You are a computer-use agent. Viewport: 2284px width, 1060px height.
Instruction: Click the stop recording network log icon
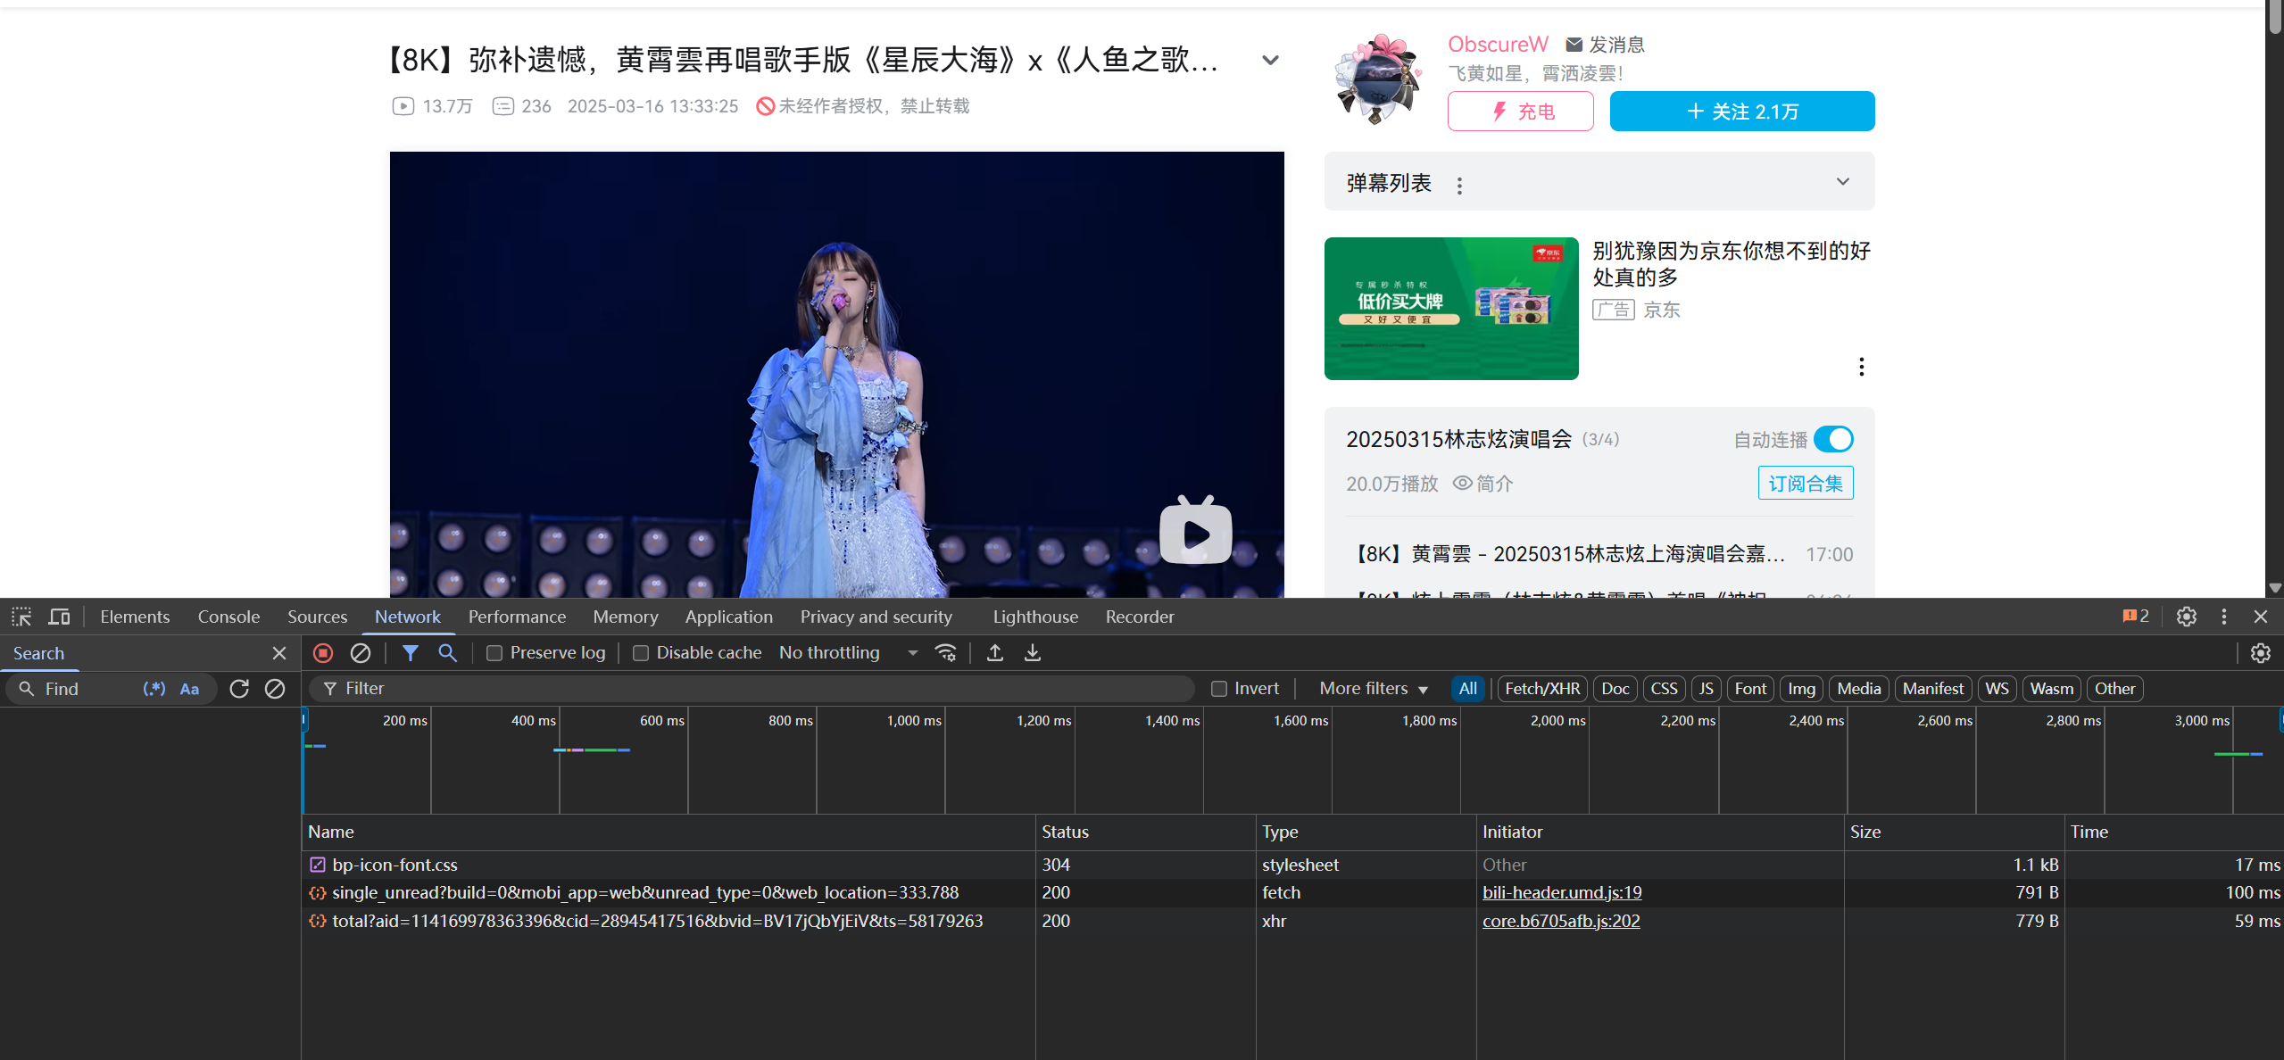[323, 653]
